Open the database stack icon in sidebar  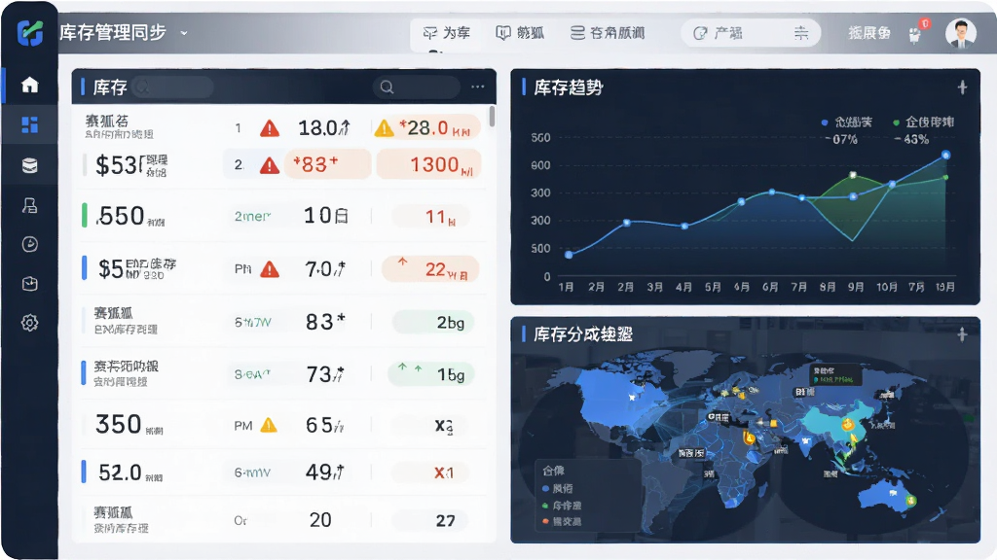[x=30, y=165]
